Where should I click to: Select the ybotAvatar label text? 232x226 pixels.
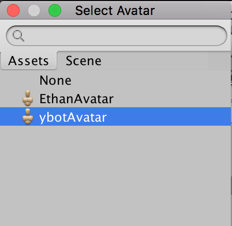[x=73, y=117]
